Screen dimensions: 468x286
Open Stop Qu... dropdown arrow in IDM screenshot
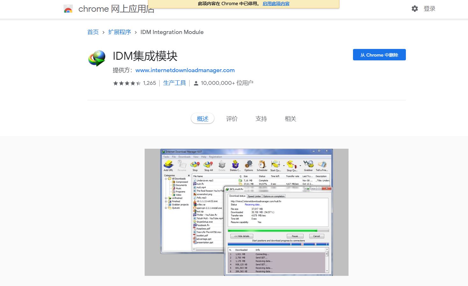coord(300,166)
